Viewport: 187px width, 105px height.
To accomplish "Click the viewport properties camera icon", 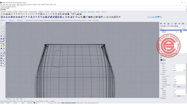I will coord(161,60).
